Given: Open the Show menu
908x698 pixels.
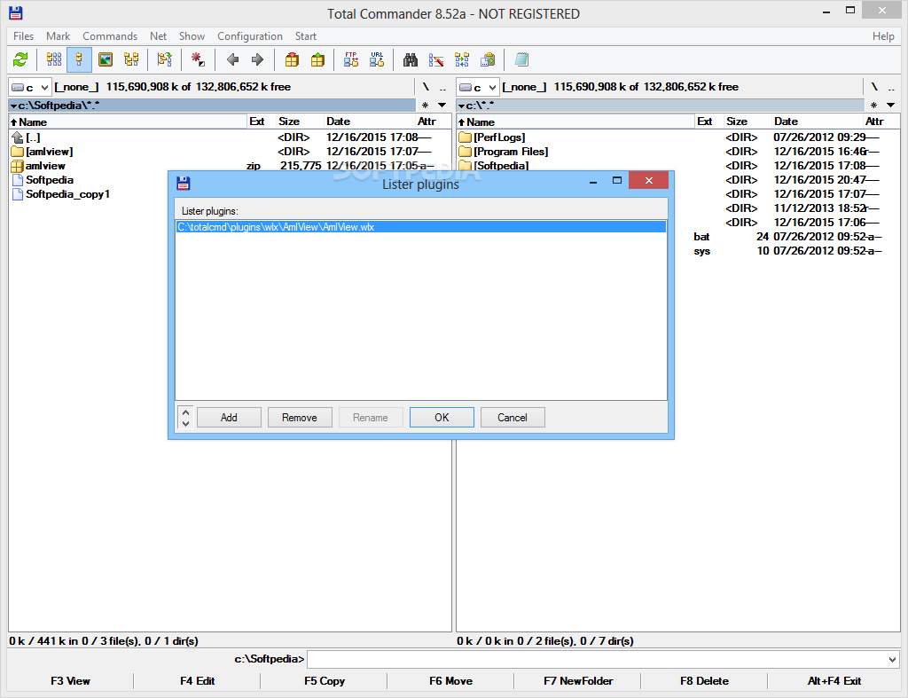Looking at the screenshot, I should point(192,35).
